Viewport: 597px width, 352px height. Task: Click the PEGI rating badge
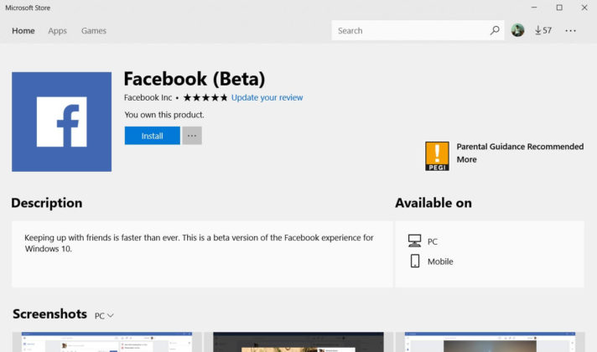point(437,156)
